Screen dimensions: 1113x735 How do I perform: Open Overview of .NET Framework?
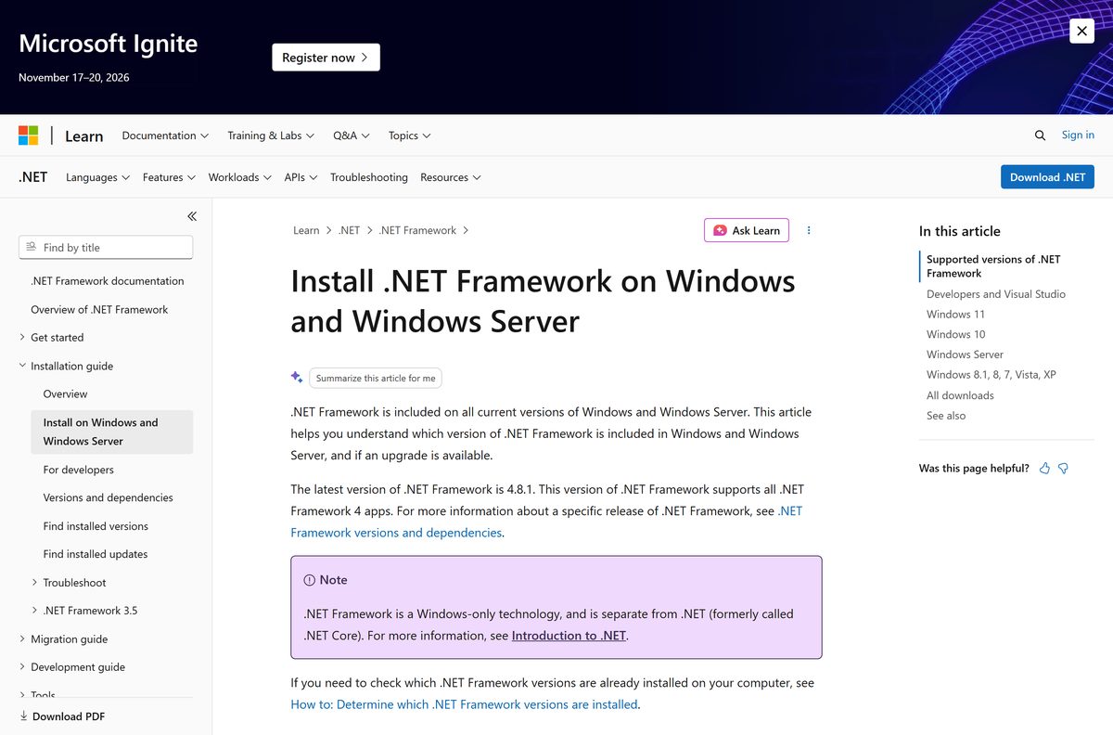pyautogui.click(x=99, y=310)
